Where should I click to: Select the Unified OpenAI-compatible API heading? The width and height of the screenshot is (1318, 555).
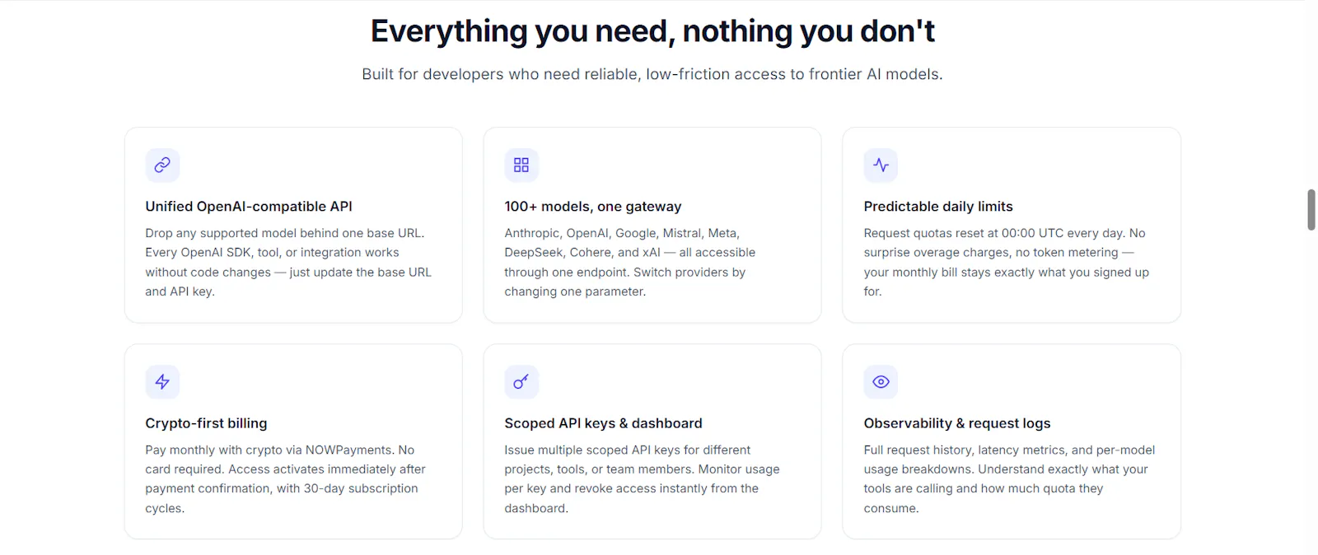249,207
